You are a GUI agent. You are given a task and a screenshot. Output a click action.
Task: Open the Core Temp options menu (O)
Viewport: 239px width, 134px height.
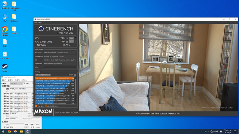coord(11,80)
